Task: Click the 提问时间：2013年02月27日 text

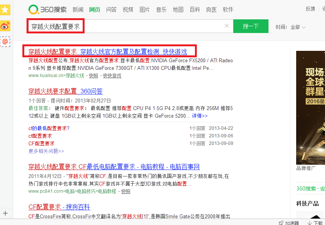Action: (81, 101)
